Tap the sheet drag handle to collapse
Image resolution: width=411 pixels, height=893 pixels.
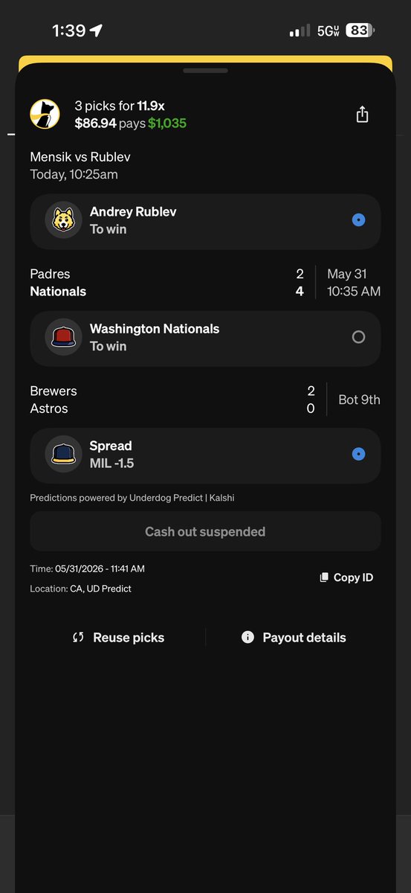[205, 71]
